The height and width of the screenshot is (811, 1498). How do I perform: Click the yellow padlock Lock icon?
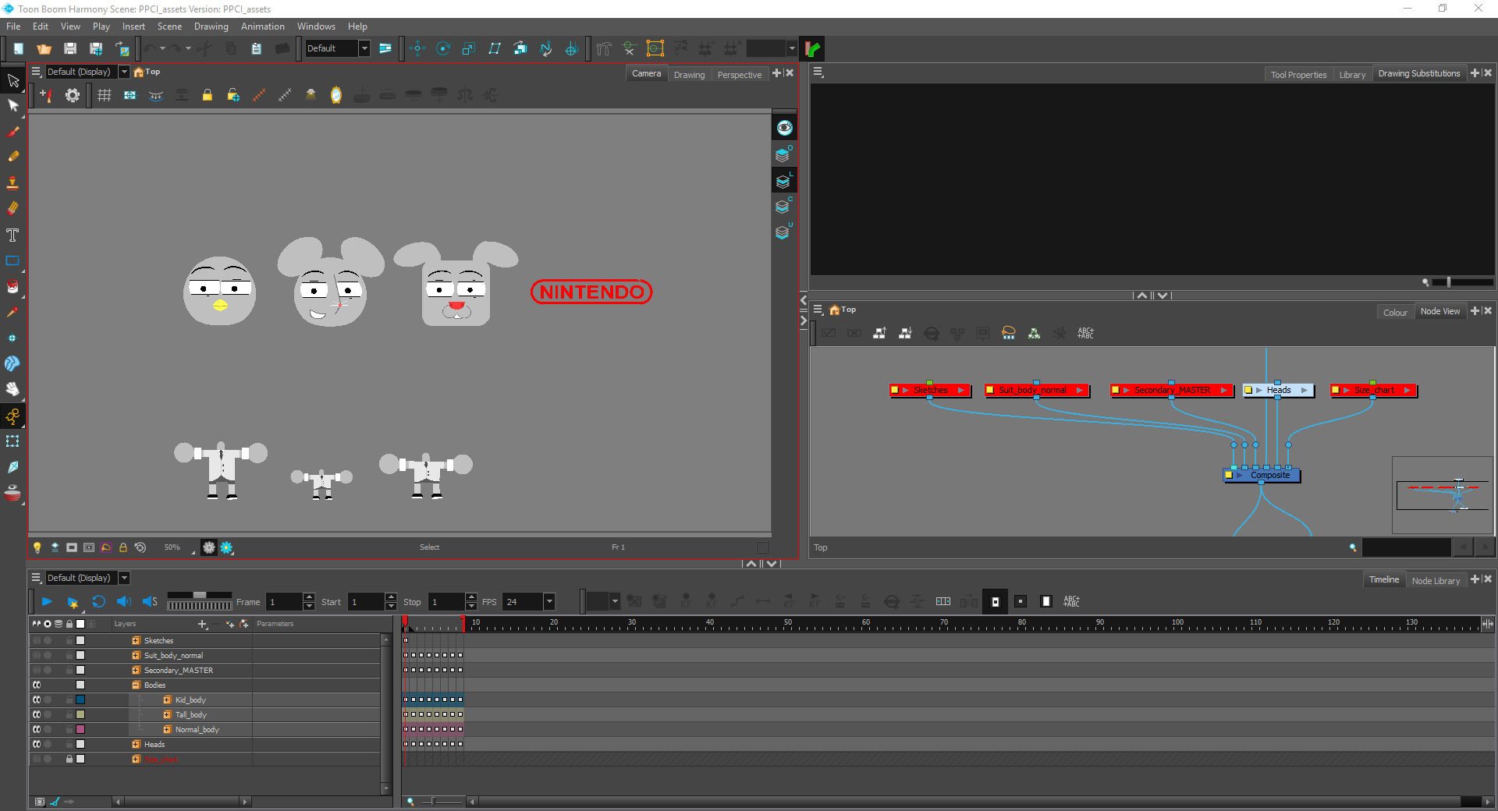pyautogui.click(x=207, y=95)
